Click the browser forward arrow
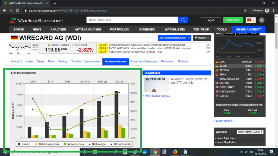This screenshot has width=278, height=156. pyautogui.click(x=11, y=11)
